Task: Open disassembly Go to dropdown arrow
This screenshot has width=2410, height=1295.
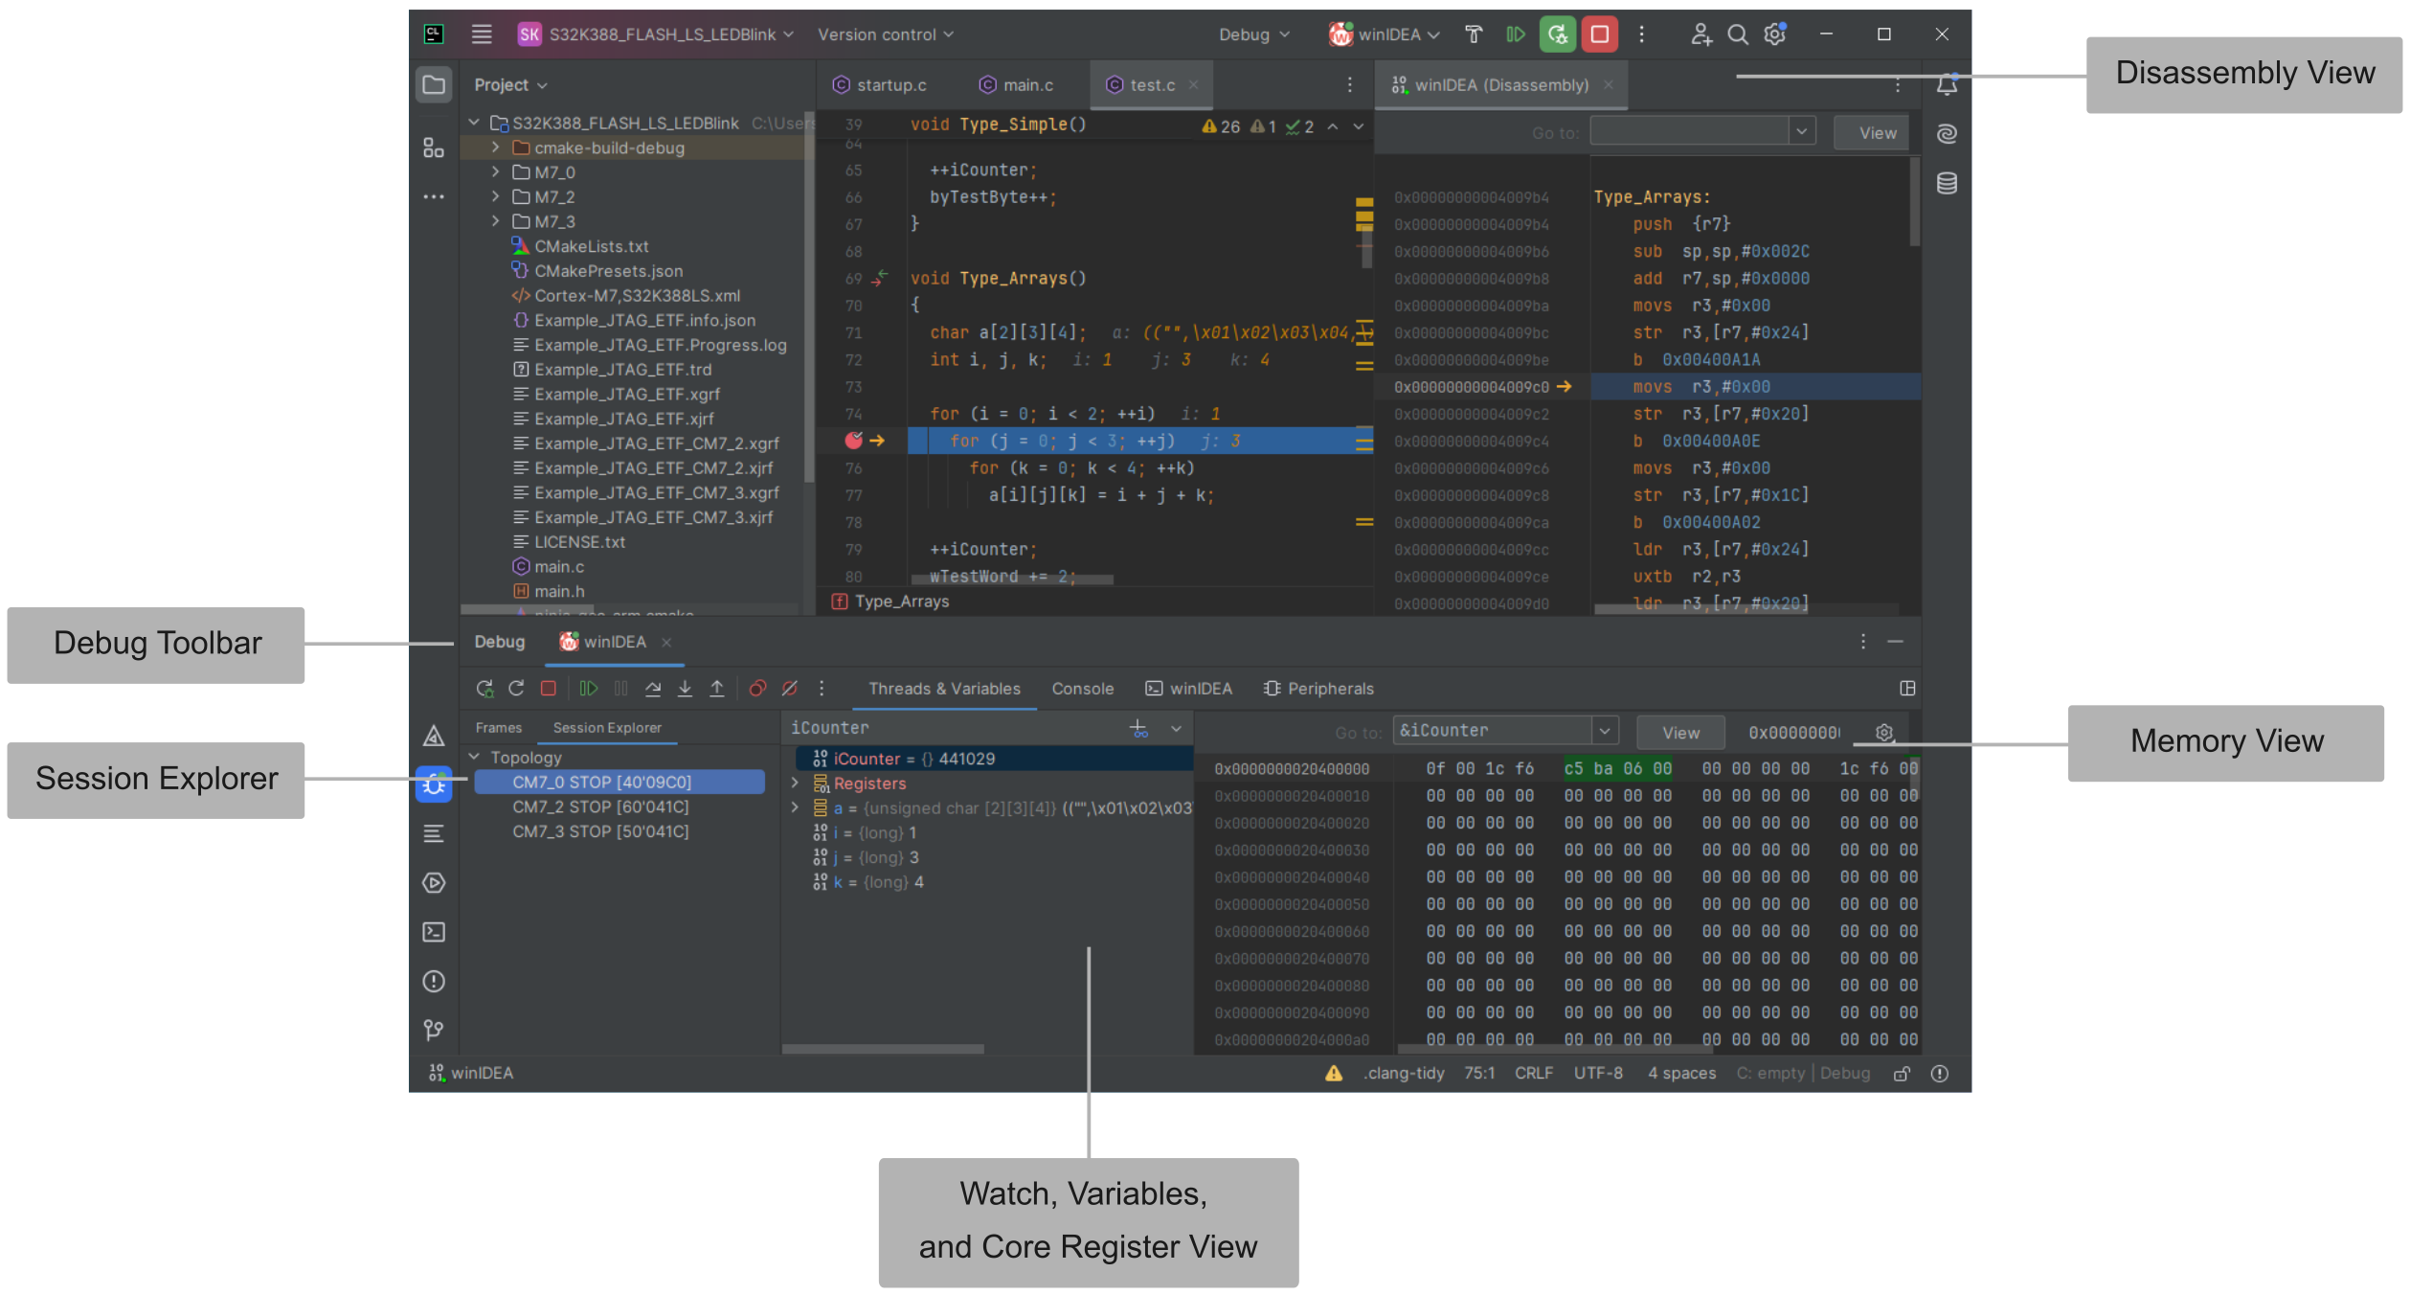Action: 1802,132
